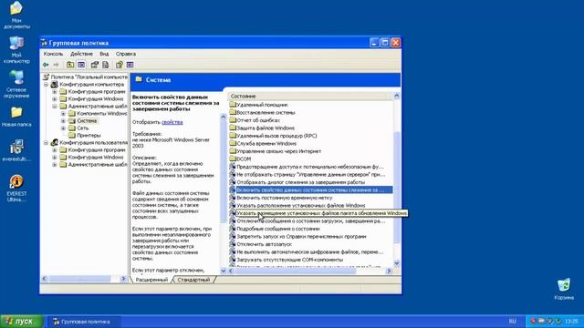Screen dimensions: 584x328
Task: Open the Служба времени Windows folder
Action: [264, 144]
